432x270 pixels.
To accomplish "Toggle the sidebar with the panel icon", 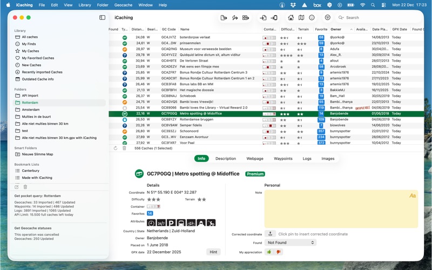I will coord(102,18).
